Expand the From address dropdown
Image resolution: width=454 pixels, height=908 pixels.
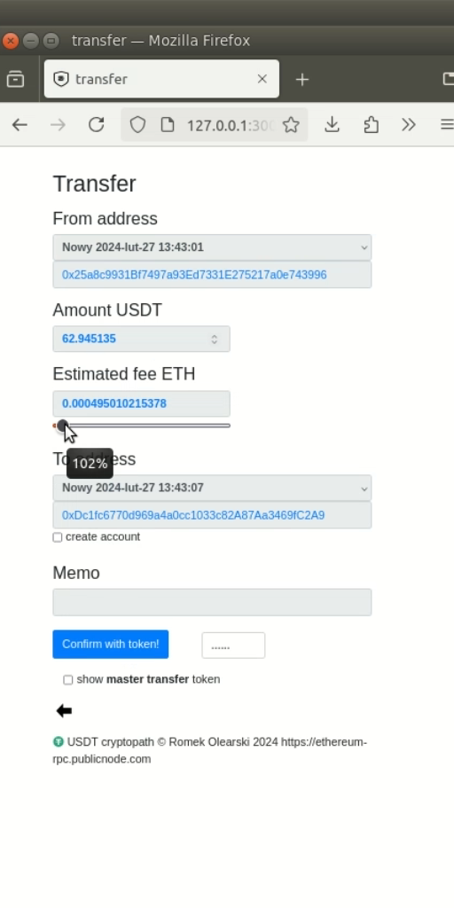(x=212, y=247)
